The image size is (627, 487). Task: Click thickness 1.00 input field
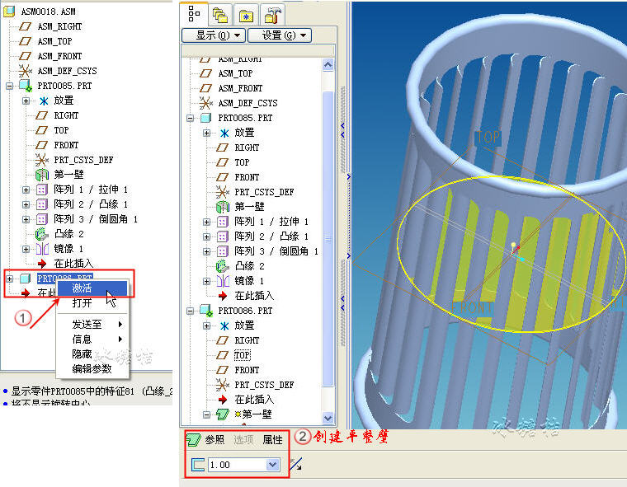238,465
